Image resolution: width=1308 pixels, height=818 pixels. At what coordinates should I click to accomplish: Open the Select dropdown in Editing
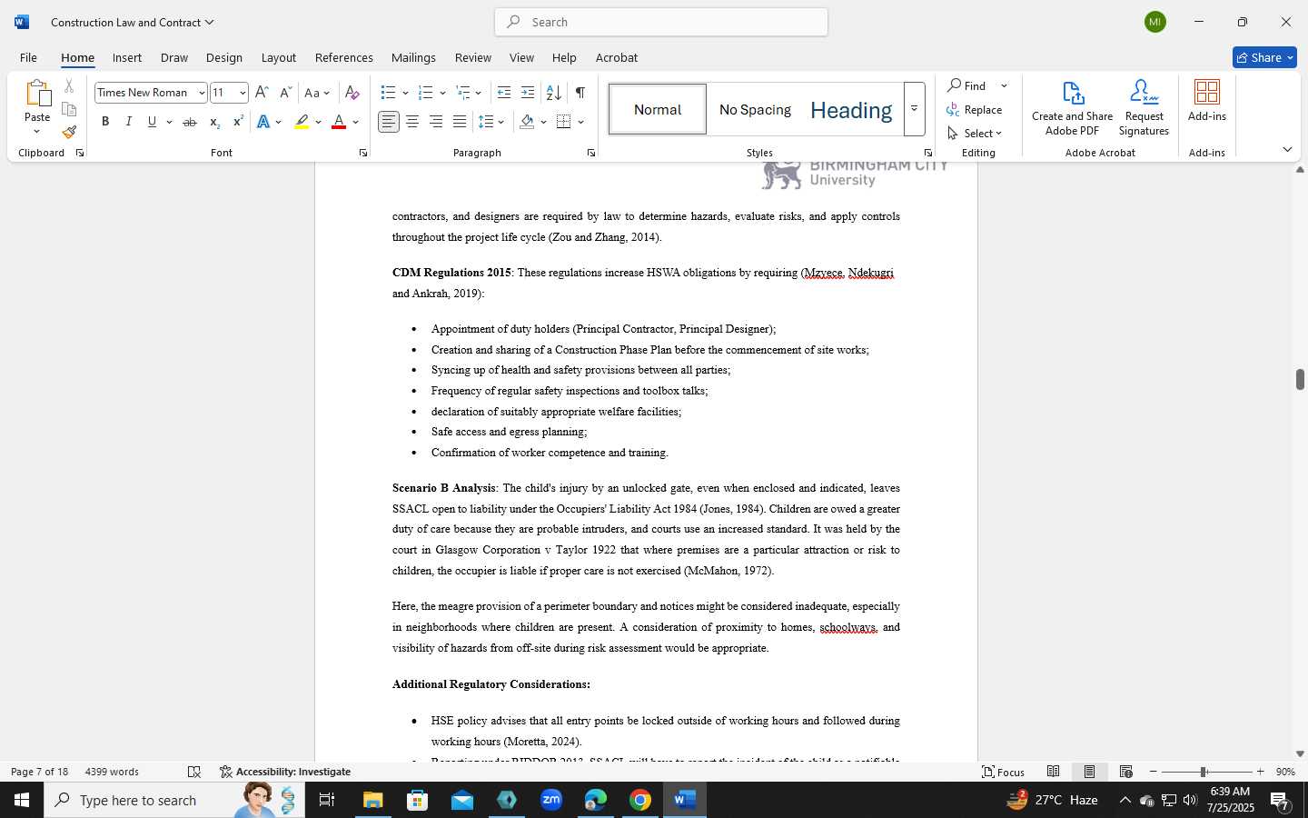[x=975, y=134]
